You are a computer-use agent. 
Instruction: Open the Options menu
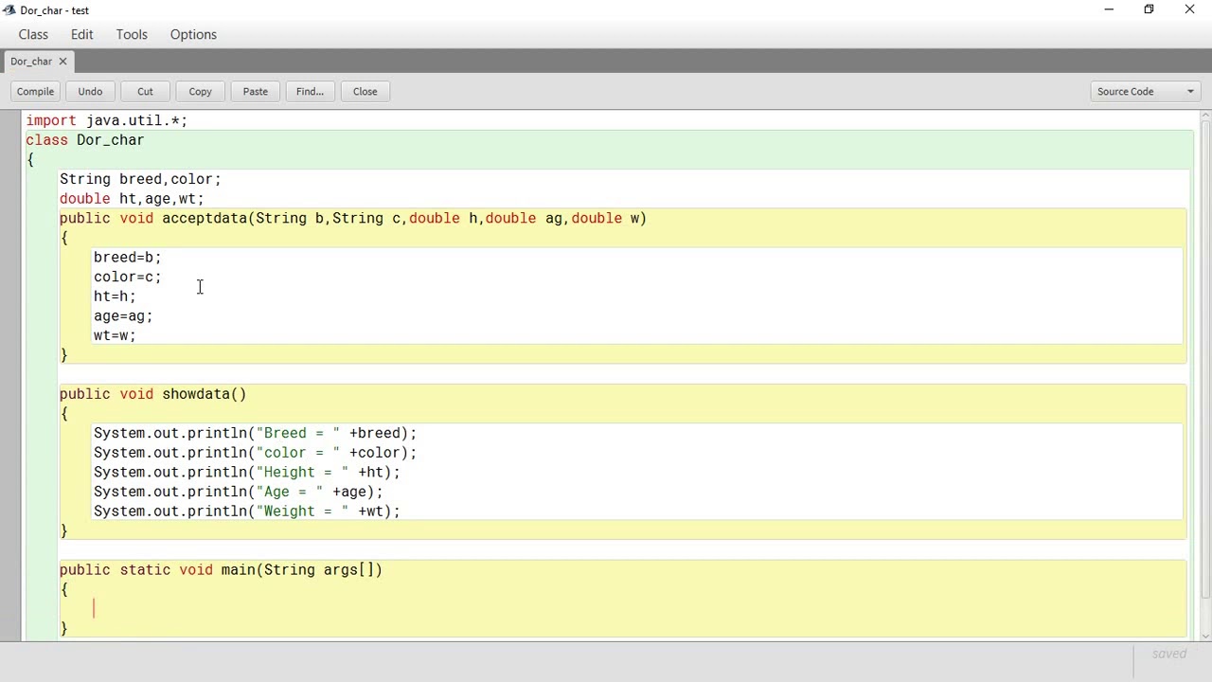coord(193,34)
